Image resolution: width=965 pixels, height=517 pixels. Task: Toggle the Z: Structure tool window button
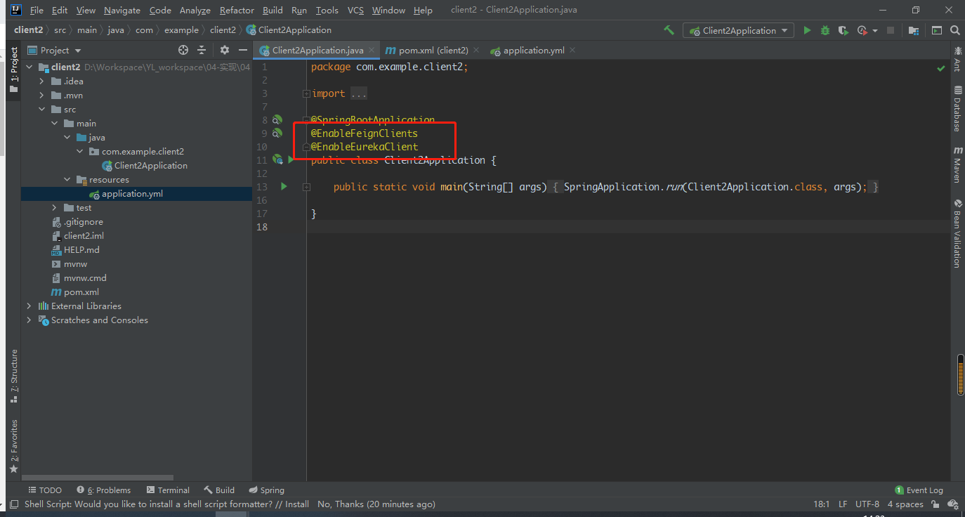13,376
